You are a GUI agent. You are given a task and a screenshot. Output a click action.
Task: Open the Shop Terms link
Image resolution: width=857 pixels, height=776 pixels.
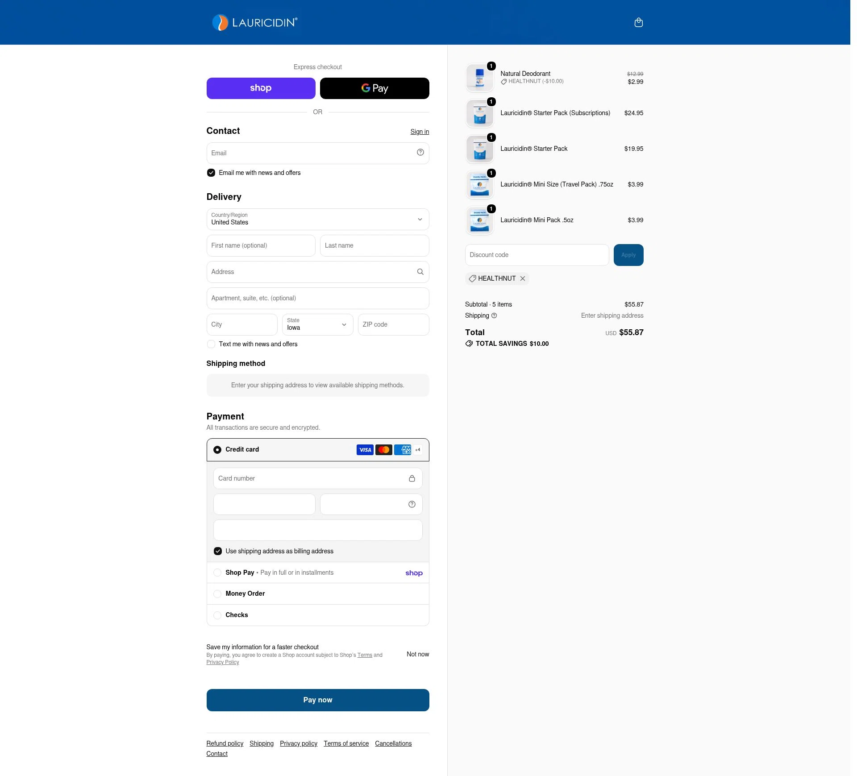pyautogui.click(x=364, y=655)
